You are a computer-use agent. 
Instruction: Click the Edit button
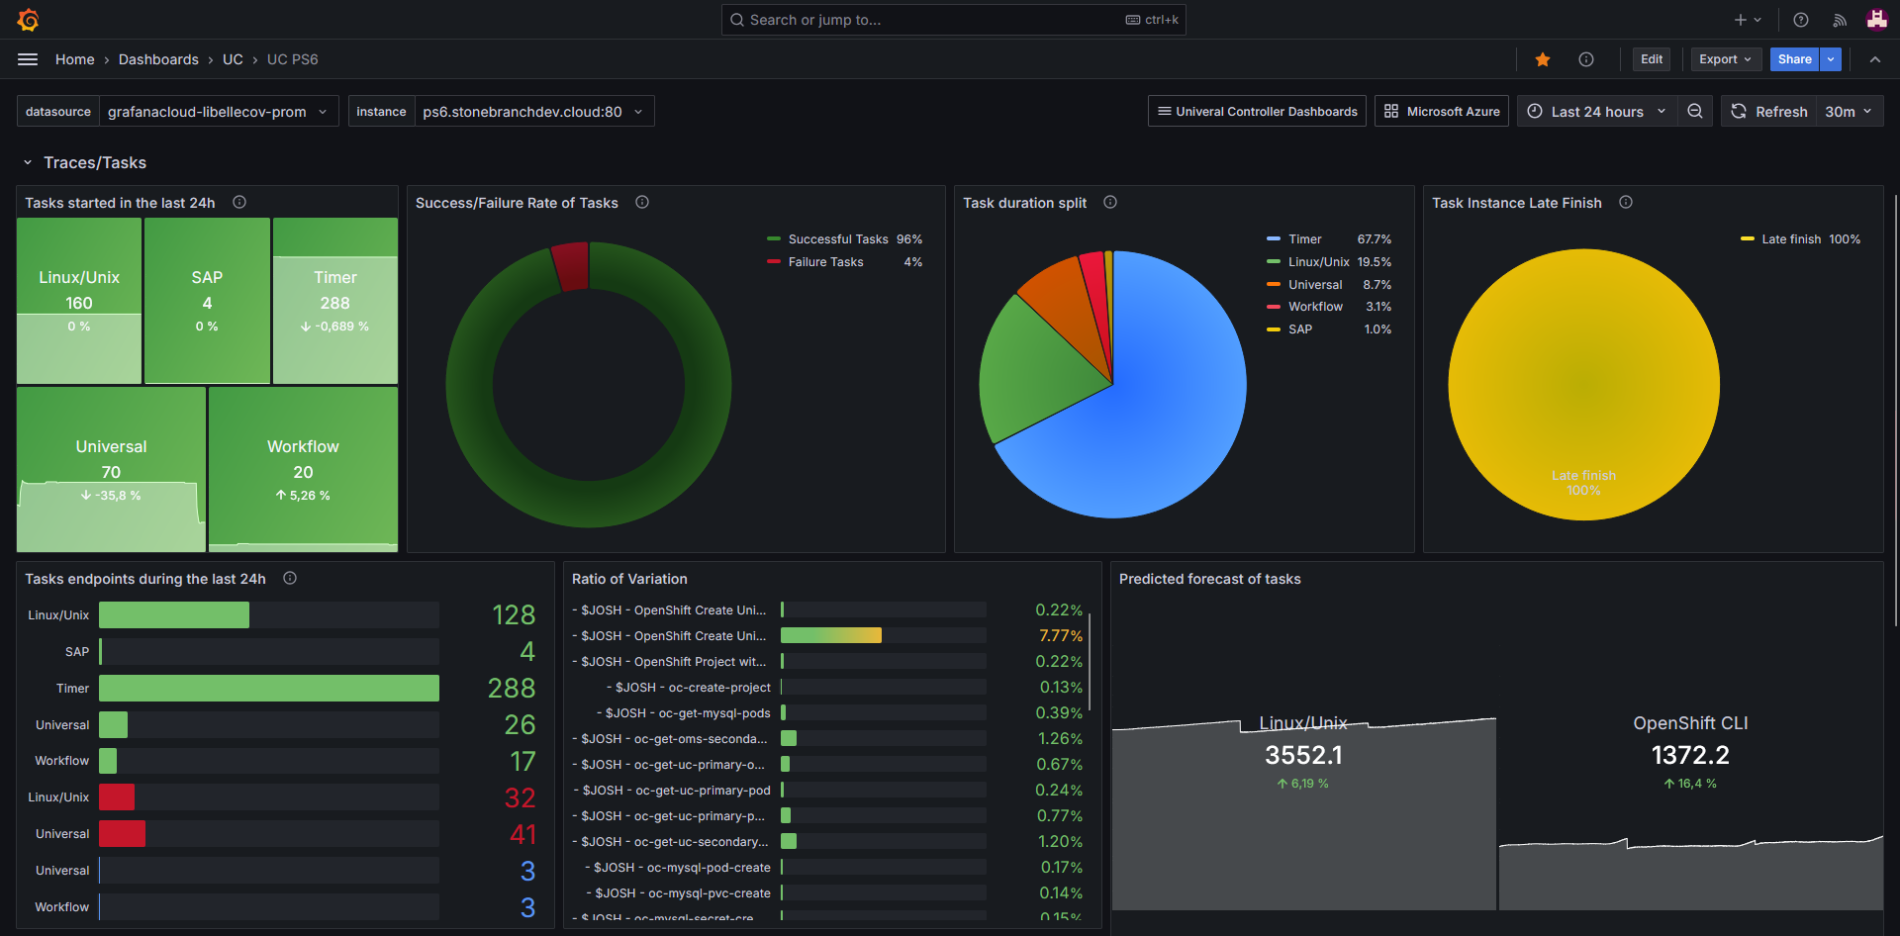[x=1651, y=59]
